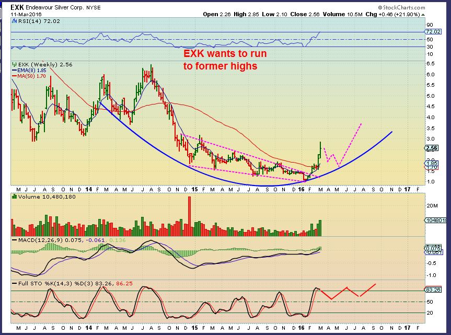
Task: Click the 'Chg +0.46 (+21.90%)' value
Action: pos(392,15)
